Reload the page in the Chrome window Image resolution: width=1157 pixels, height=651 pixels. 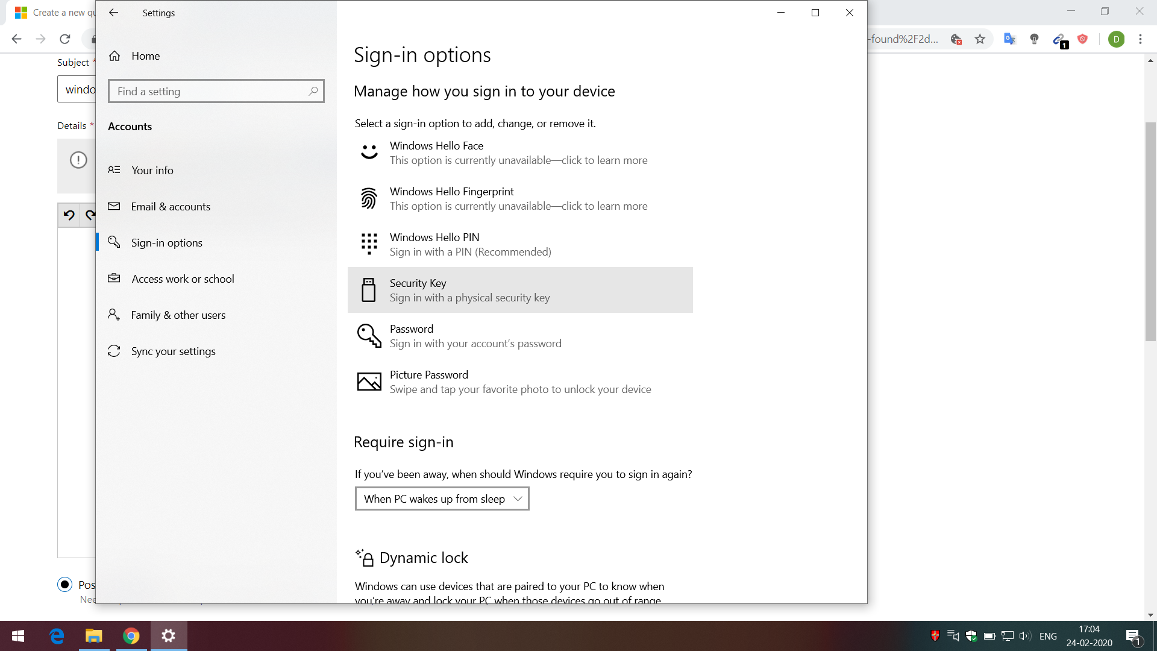65,39
